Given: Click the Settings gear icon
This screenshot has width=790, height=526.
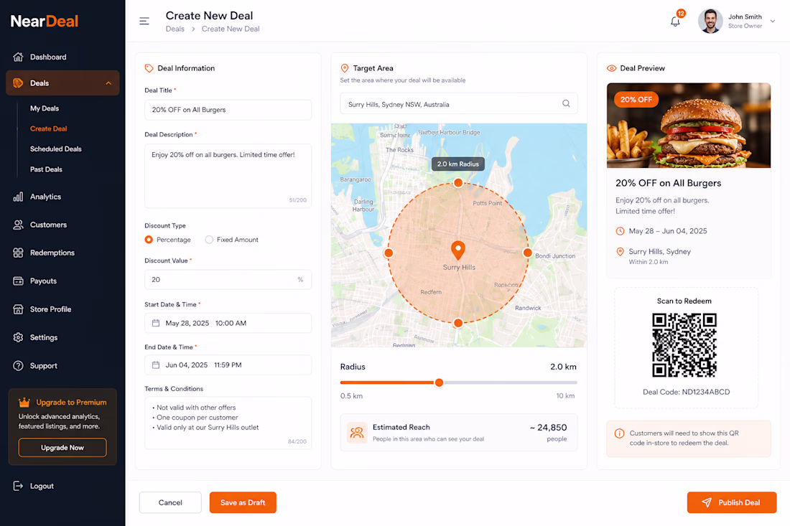Looking at the screenshot, I should pyautogui.click(x=18, y=337).
